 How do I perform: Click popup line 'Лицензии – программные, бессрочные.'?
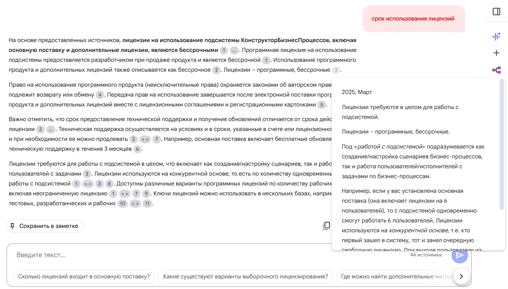pyautogui.click(x=396, y=132)
